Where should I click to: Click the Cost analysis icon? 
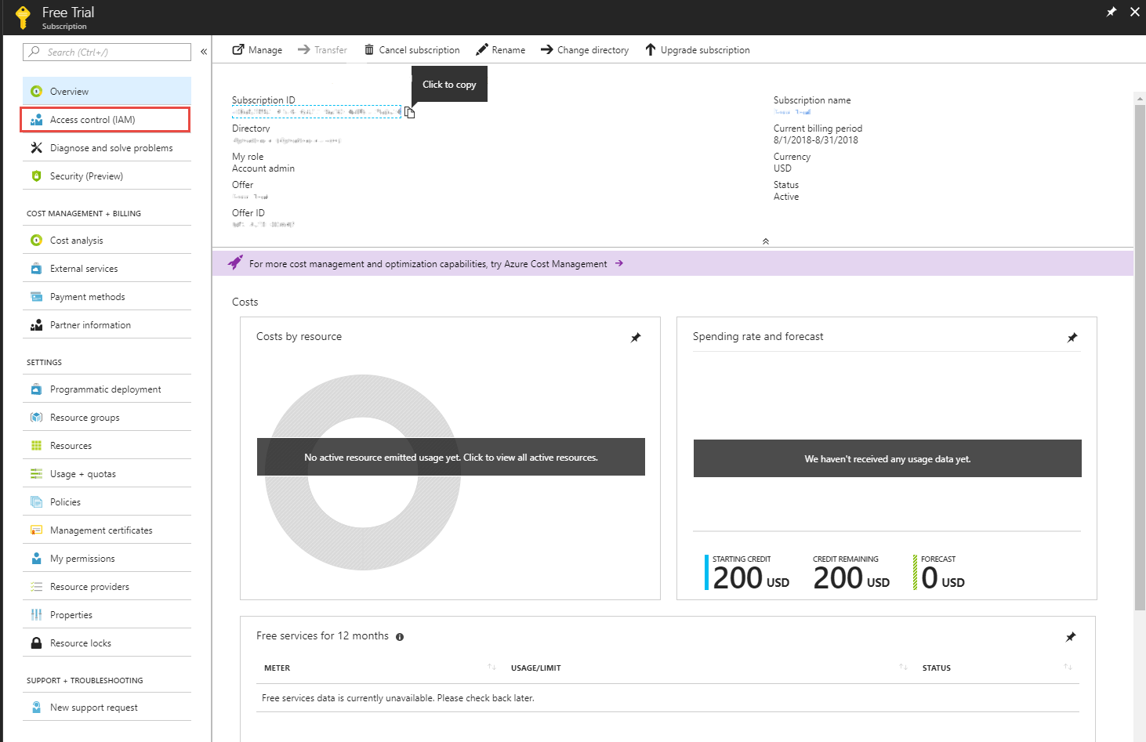[x=36, y=241]
